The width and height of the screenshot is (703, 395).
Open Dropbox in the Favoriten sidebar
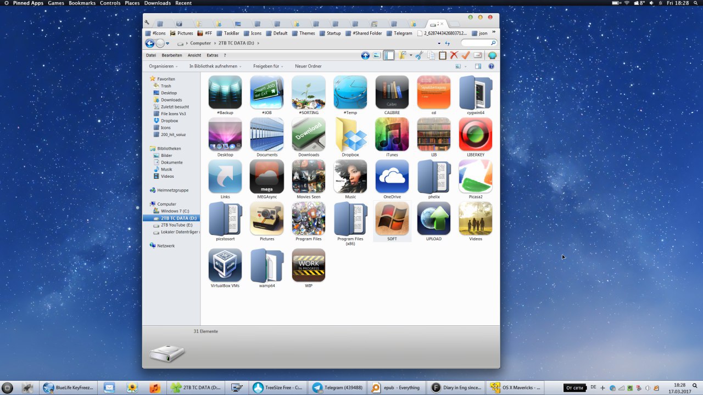click(x=166, y=121)
